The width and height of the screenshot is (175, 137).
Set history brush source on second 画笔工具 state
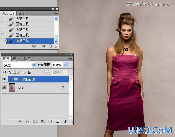click(x=3, y=24)
